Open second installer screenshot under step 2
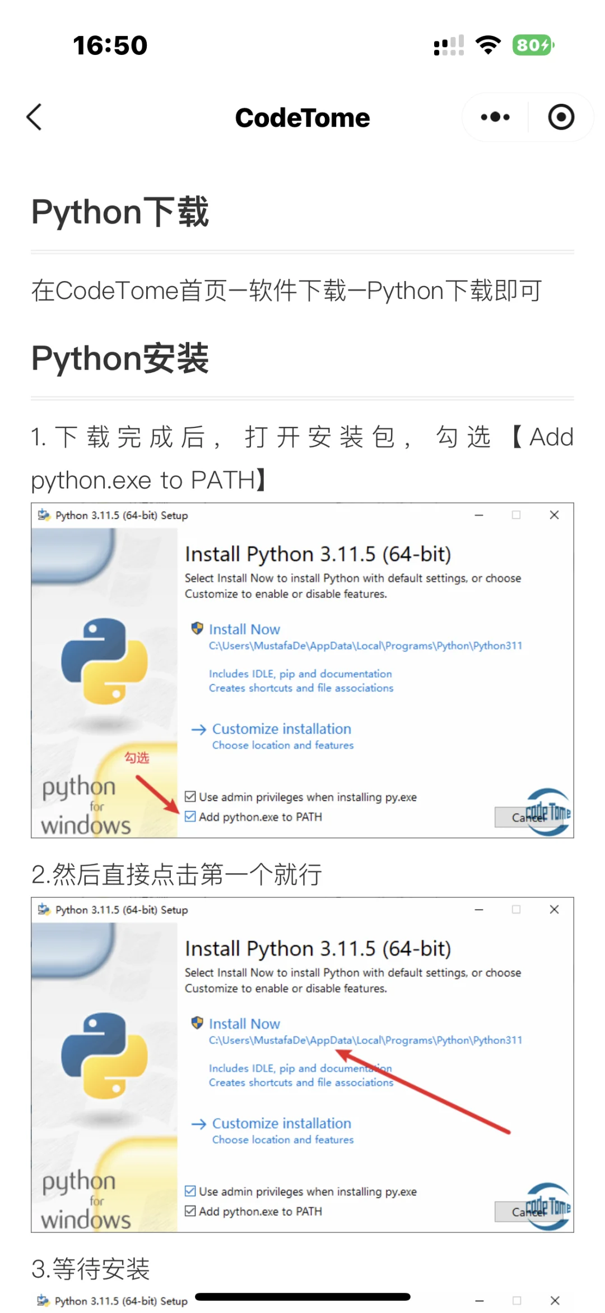The height and width of the screenshot is (1313, 605). [x=302, y=1065]
